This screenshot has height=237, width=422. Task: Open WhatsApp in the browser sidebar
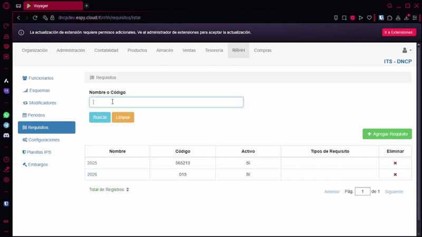pos(6,115)
